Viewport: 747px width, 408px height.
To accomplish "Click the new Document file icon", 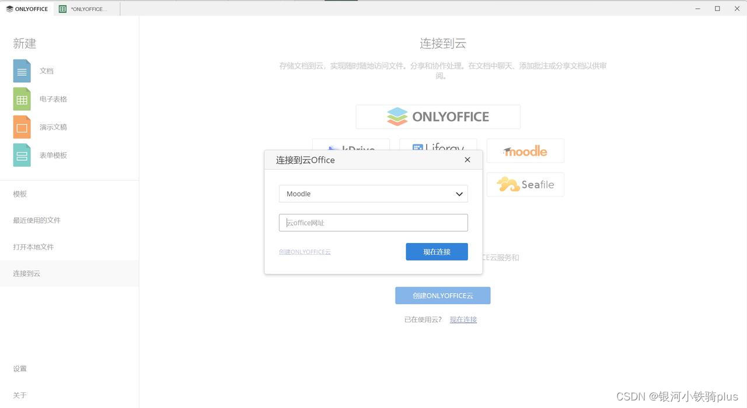I will (x=22, y=71).
